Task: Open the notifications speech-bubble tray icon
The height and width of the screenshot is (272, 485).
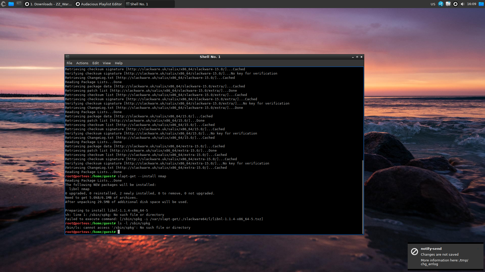Action: coord(448,4)
